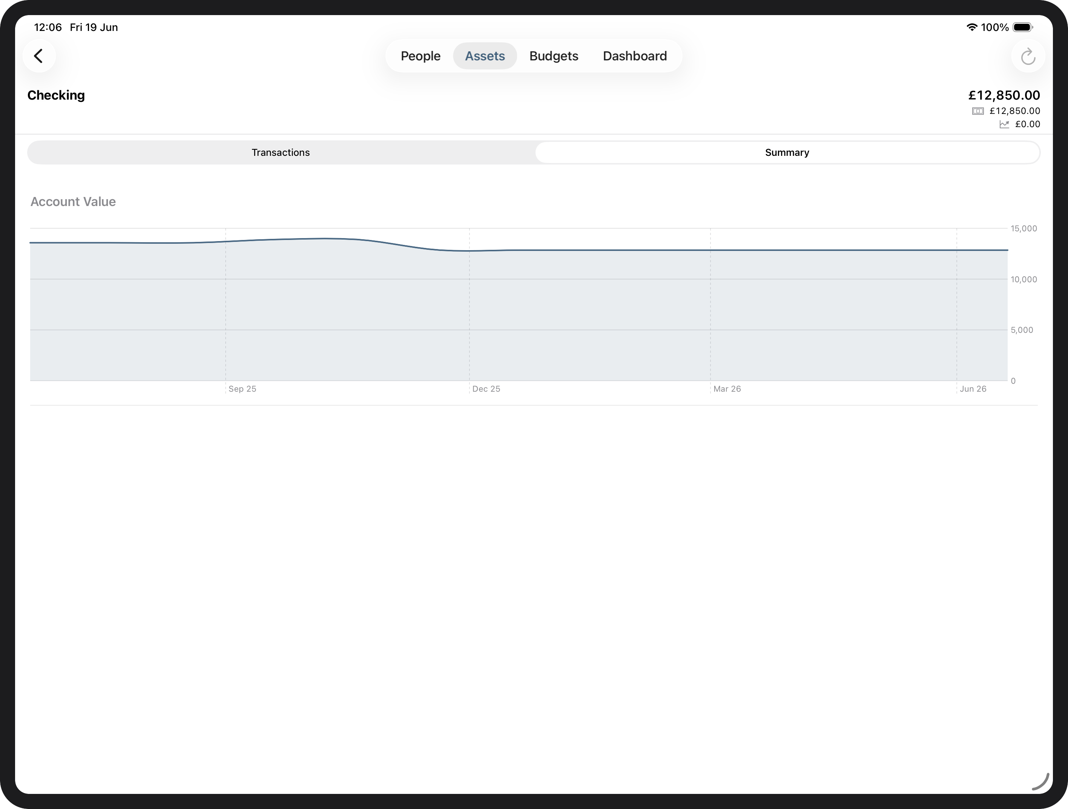This screenshot has height=809, width=1068.
Task: Go to the Dashboard tab
Action: point(635,56)
